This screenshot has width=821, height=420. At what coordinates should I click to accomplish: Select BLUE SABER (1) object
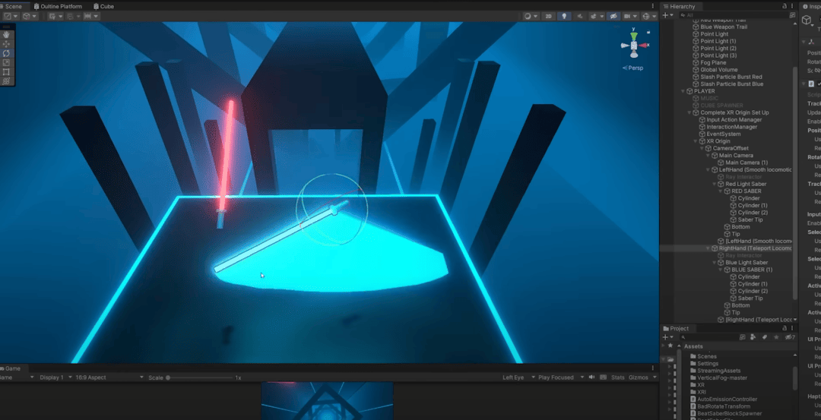(x=752, y=270)
